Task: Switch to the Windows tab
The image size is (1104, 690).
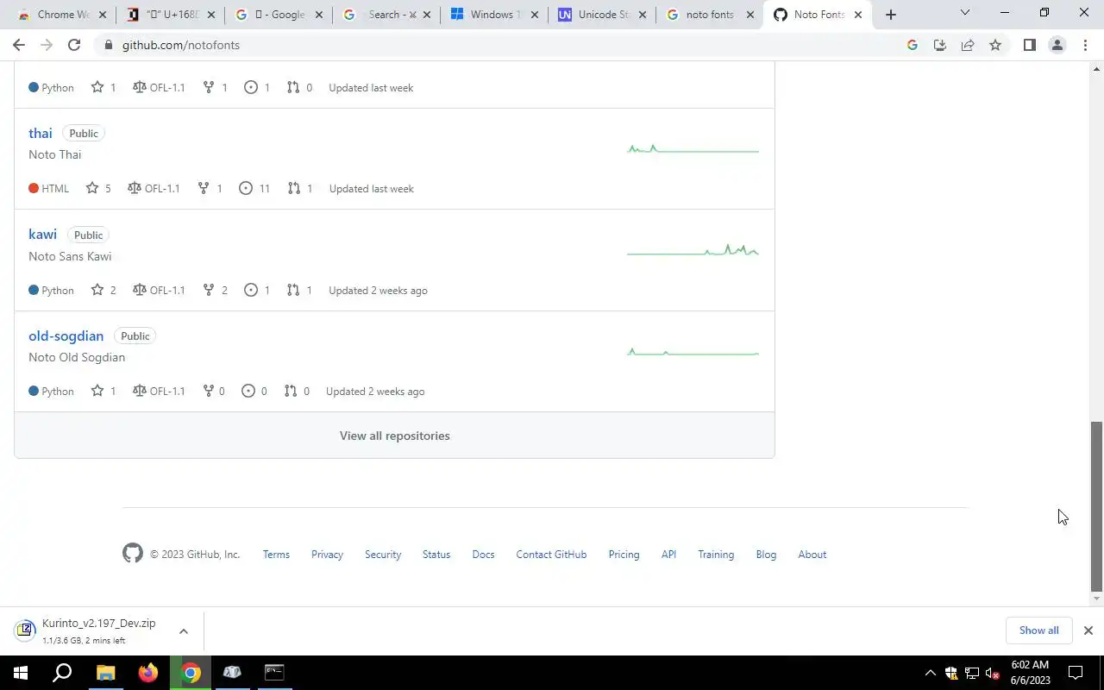Action: [x=492, y=15]
